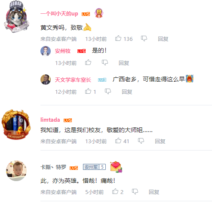Viewport: 212px width, 203px height.
Task: Open 一个叫小天的up user profile link
Action: pyautogui.click(x=59, y=14)
